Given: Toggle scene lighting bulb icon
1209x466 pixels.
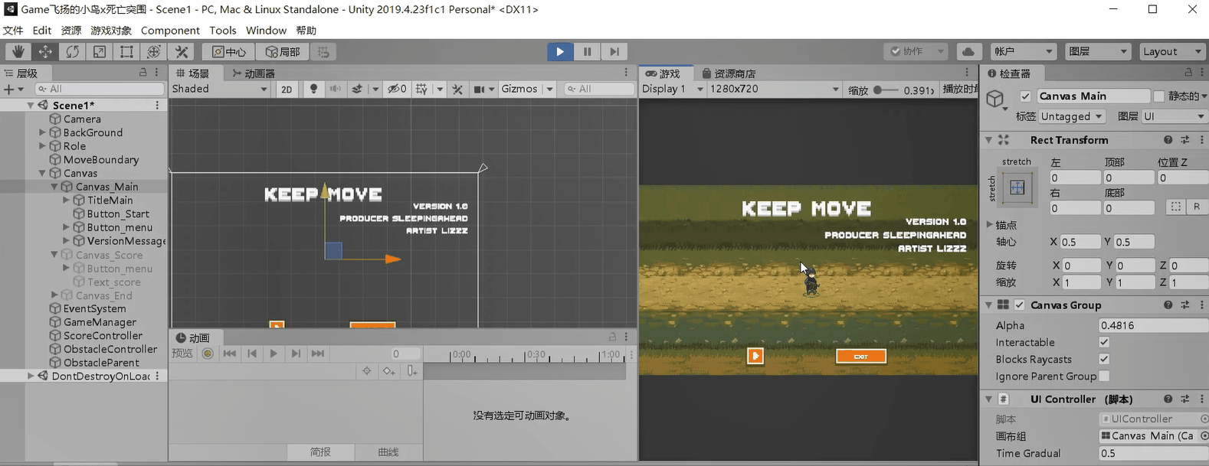Looking at the screenshot, I should click(x=313, y=89).
